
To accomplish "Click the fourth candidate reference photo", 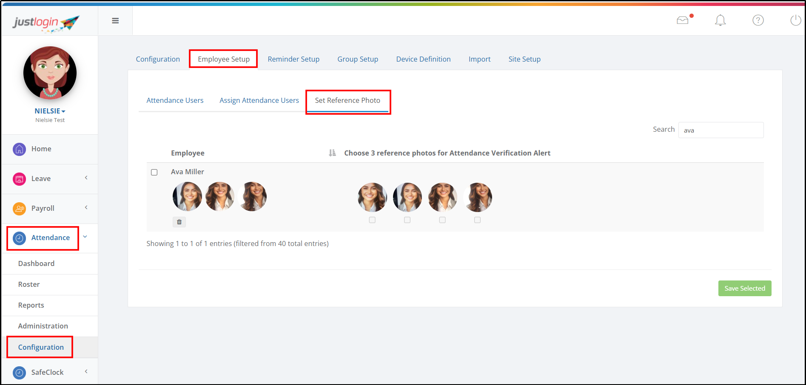I will (x=478, y=197).
